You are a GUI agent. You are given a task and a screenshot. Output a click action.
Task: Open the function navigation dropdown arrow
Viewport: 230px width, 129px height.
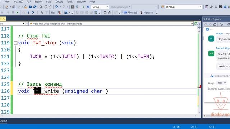point(192,24)
